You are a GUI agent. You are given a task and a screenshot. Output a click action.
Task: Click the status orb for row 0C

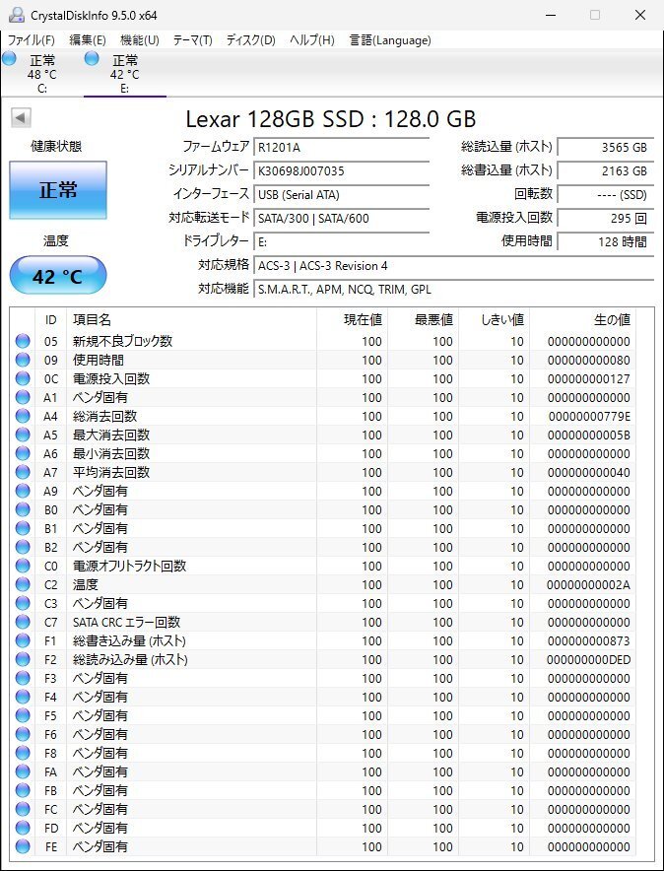pyautogui.click(x=23, y=378)
